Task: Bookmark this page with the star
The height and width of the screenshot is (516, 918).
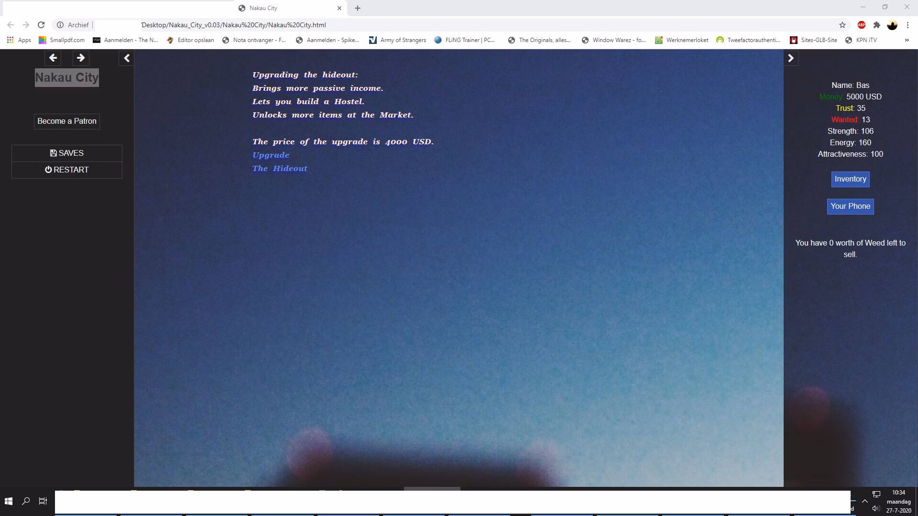Action: (842, 25)
